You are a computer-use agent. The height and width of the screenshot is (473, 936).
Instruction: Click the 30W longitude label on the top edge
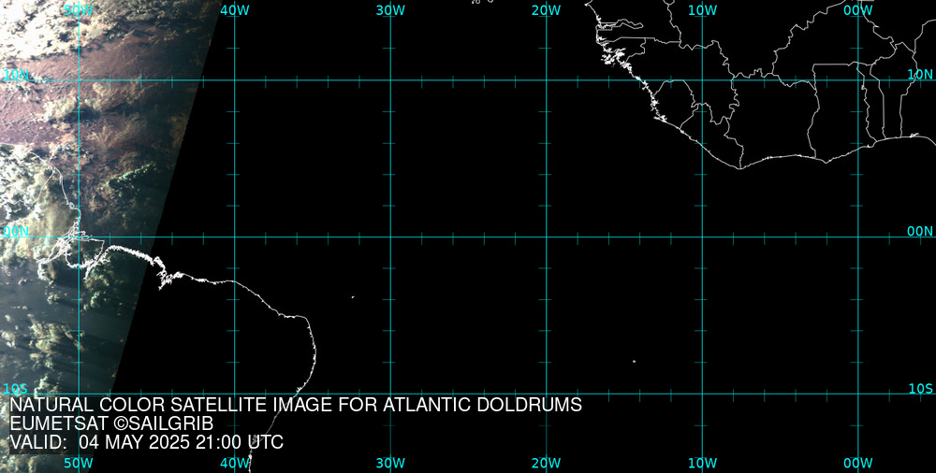click(x=391, y=10)
